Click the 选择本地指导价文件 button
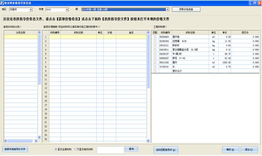Viewport: 262px width, 156px height. click(x=15, y=149)
